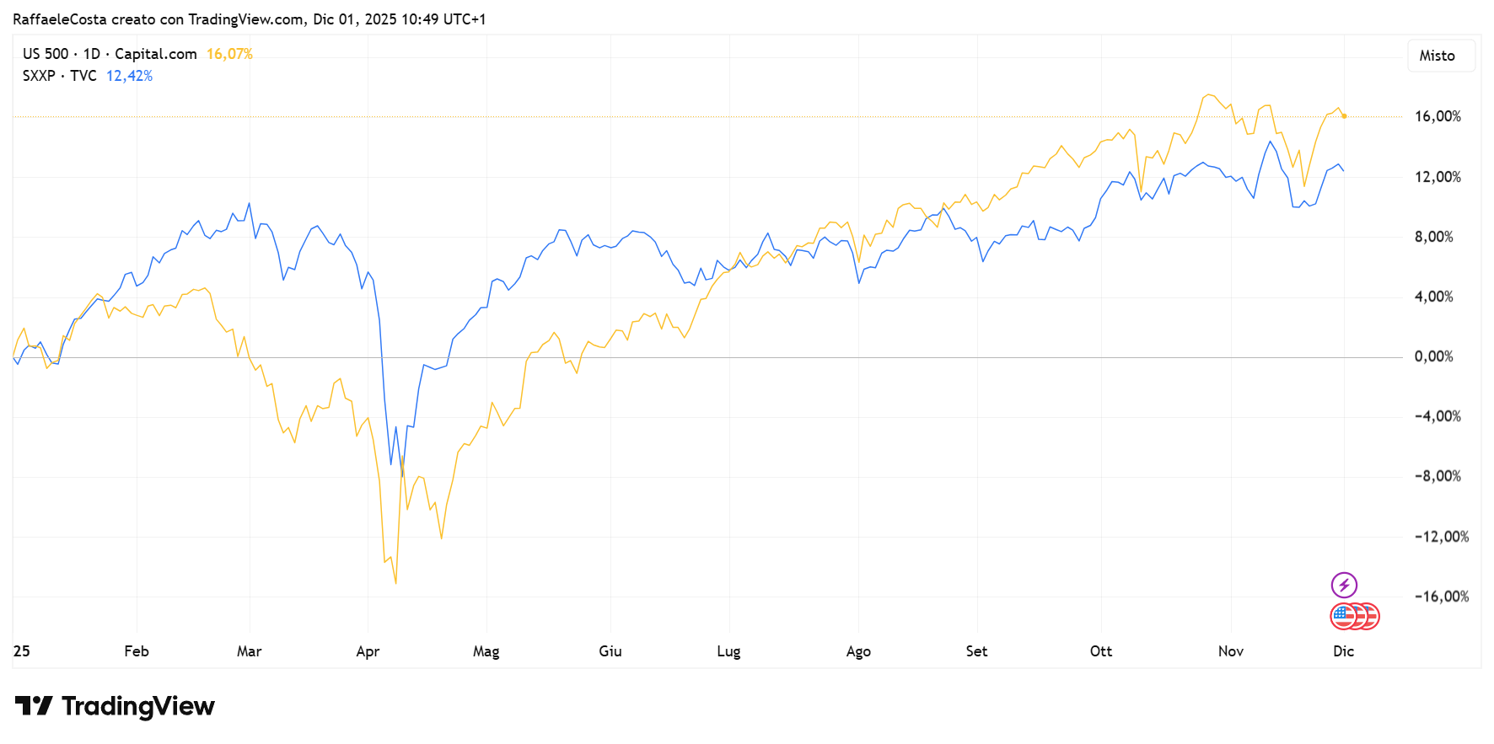Image resolution: width=1494 pixels, height=744 pixels.
Task: Click the yellow 16,07% legend value
Action: click(229, 54)
